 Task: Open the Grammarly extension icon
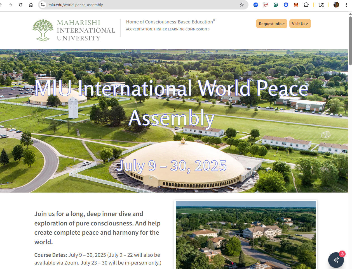pos(276,5)
